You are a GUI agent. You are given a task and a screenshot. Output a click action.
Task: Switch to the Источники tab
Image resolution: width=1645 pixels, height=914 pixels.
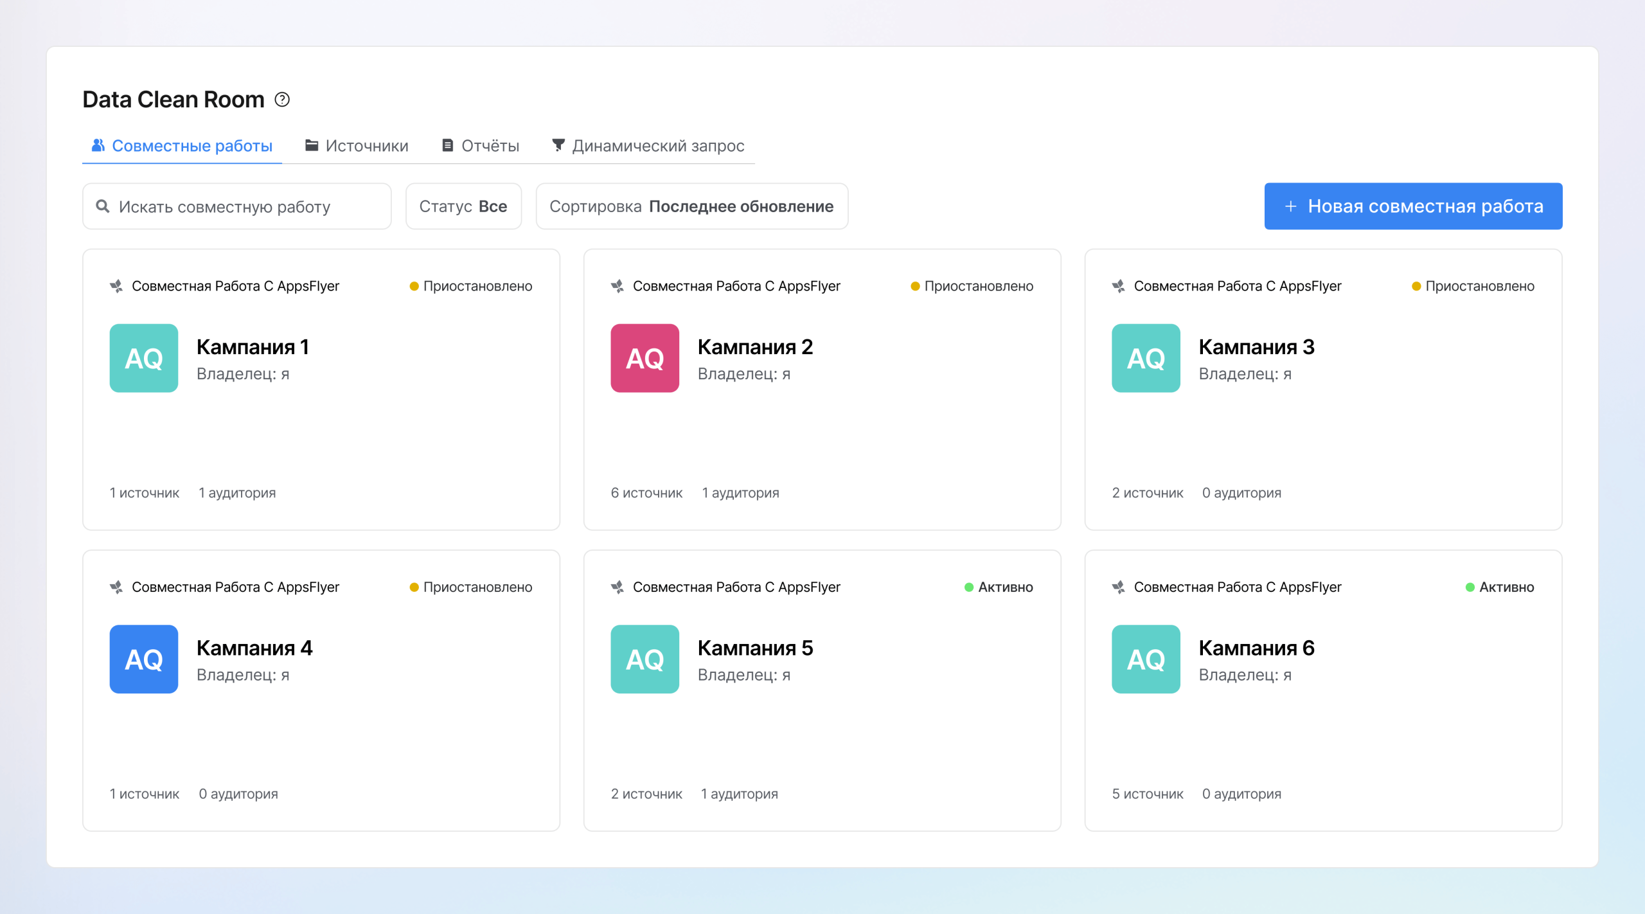coord(357,145)
